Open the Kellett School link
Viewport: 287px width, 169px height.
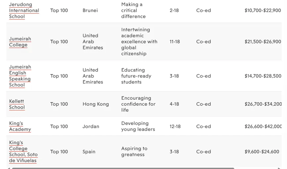pyautogui.click(x=17, y=104)
